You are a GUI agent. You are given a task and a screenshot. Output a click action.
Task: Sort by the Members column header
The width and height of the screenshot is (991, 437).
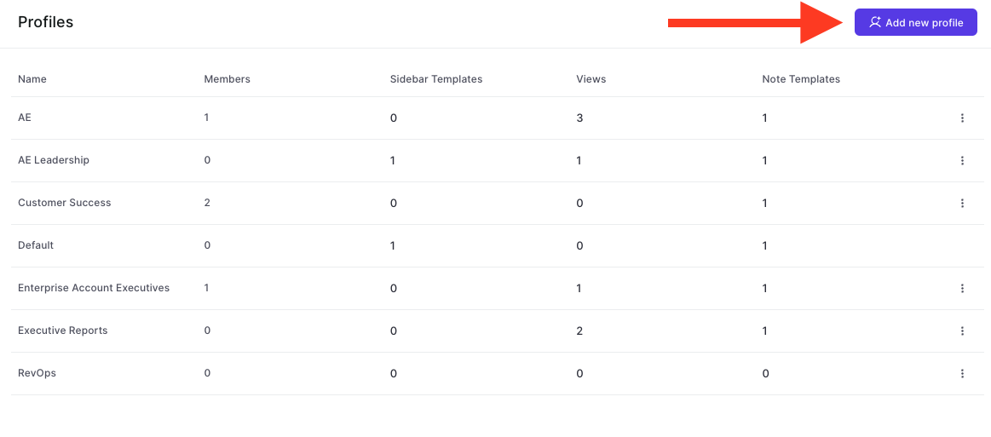(x=227, y=79)
